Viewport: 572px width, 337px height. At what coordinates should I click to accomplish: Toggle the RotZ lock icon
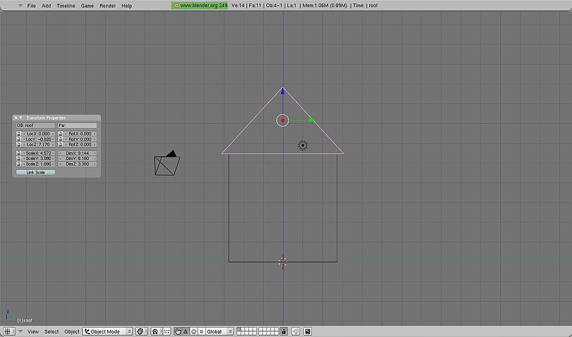pos(60,145)
